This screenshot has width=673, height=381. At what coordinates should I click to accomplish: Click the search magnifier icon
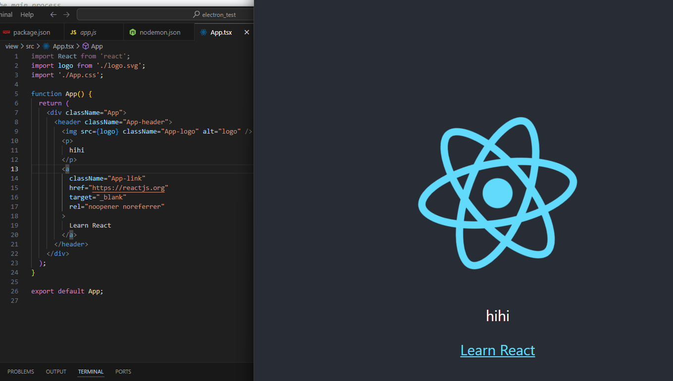[197, 14]
